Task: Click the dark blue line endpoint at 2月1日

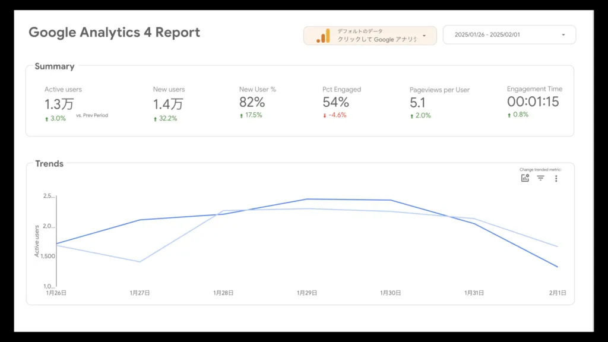Action: coord(558,267)
